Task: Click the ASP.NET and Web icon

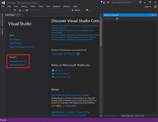Action: point(53,77)
